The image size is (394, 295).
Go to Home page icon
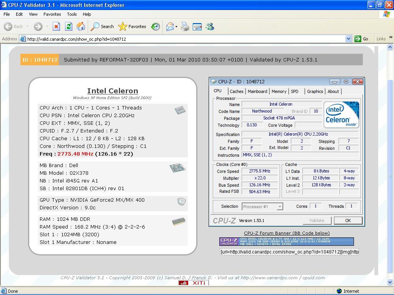click(x=81, y=27)
